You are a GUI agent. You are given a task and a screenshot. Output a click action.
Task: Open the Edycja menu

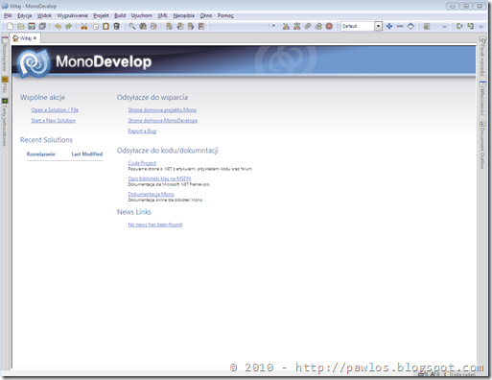click(25, 15)
